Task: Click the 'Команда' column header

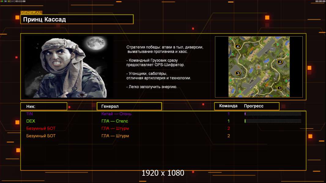Action: pos(228,106)
